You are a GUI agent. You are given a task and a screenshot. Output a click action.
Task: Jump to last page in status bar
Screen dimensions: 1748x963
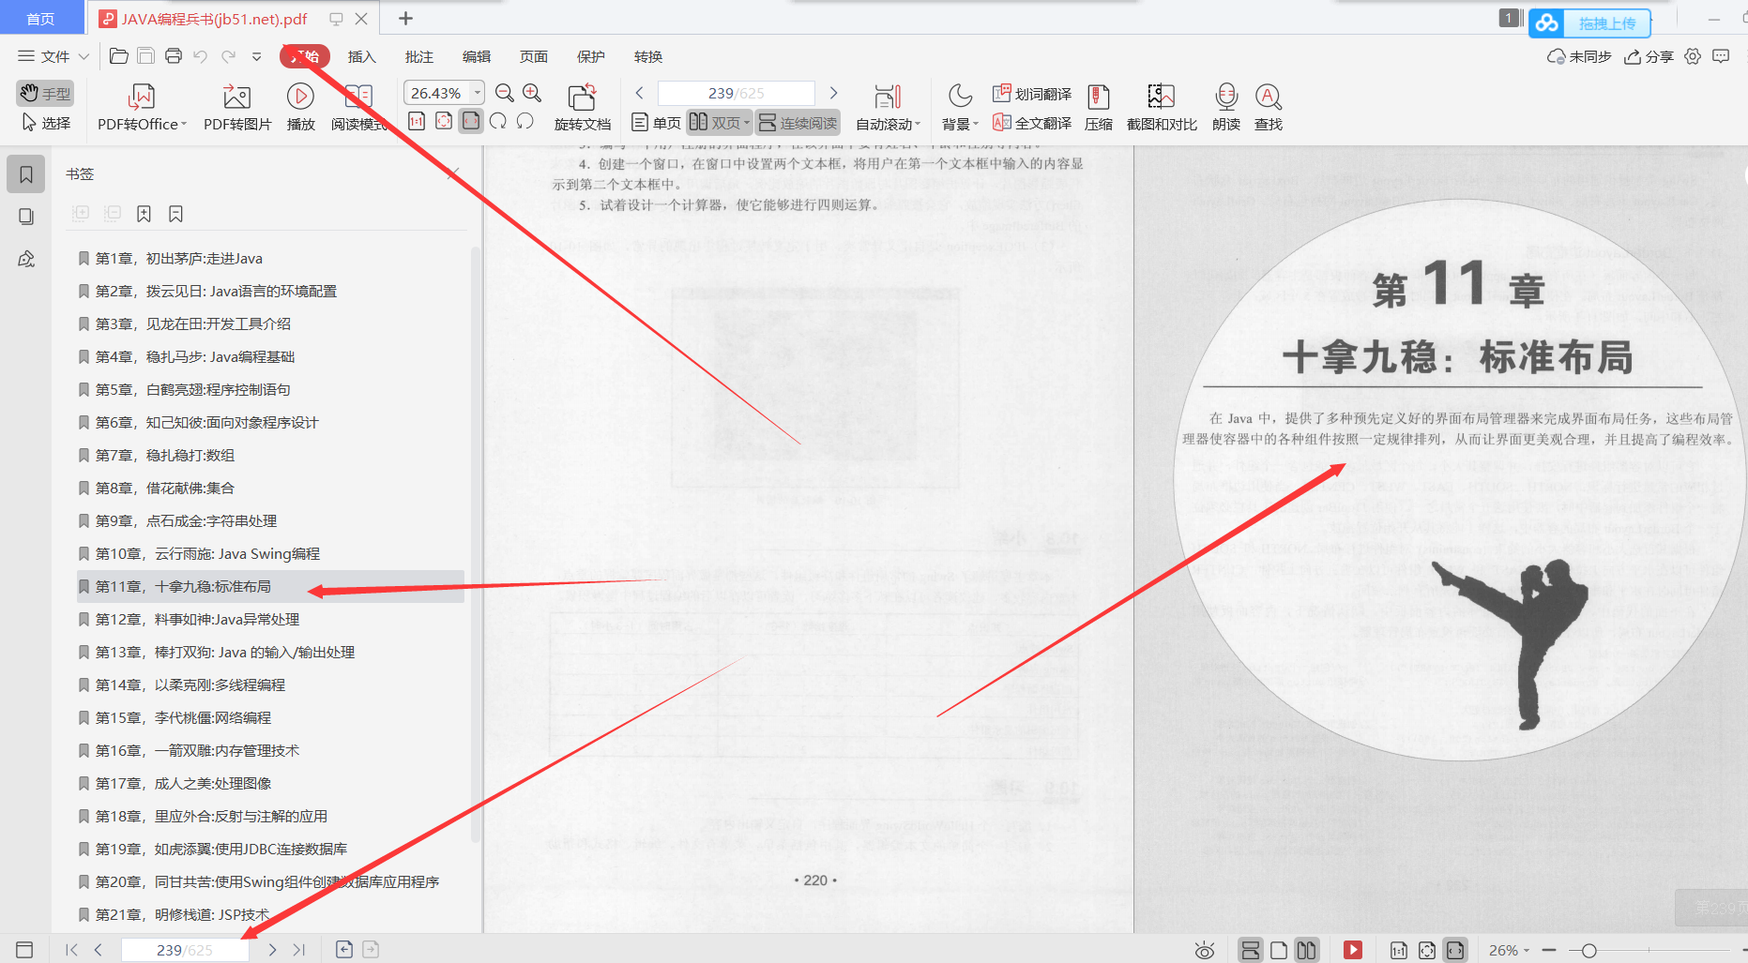click(x=299, y=950)
